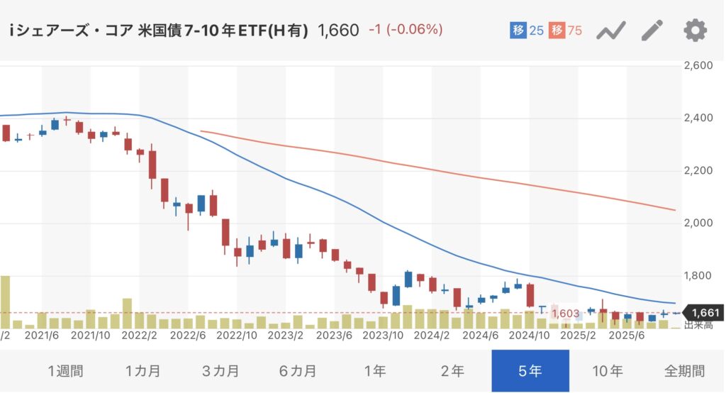Viewport: 726px width, 393px height.
Task: Switch to the 1週間 period tab
Action: point(65,371)
